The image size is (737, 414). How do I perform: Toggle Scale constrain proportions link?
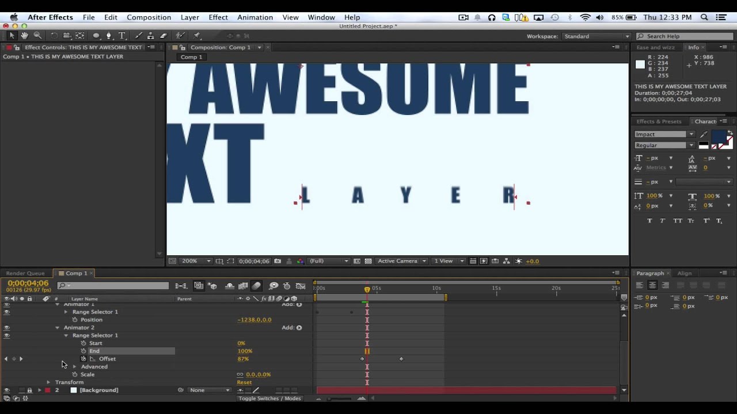pyautogui.click(x=240, y=374)
